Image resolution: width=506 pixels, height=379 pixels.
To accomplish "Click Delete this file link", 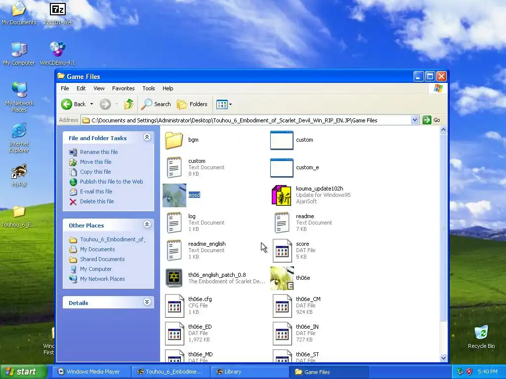I will [97, 201].
